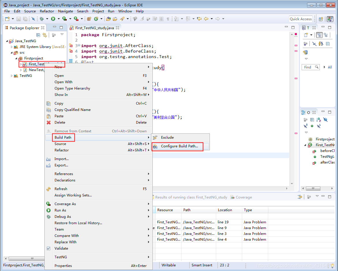
Task: Click the Collapse All icon in Outline view
Action: point(312,120)
